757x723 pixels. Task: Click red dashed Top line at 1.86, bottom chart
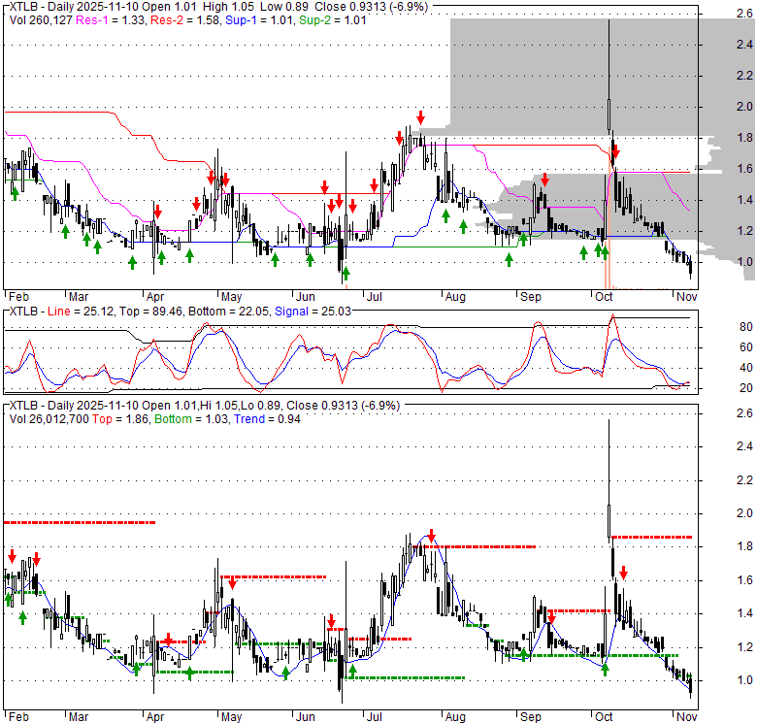[652, 537]
